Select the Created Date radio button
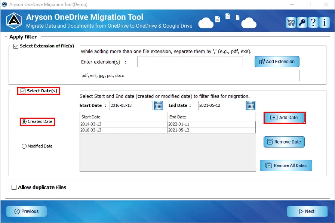 click(x=24, y=122)
